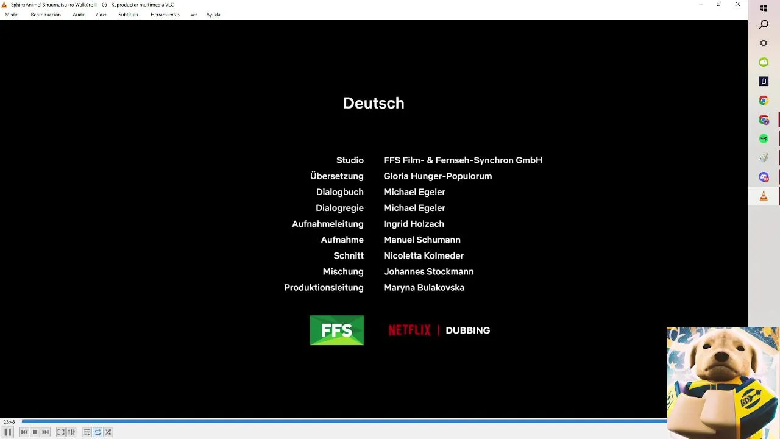Open the second Chrome profile icon

click(764, 120)
